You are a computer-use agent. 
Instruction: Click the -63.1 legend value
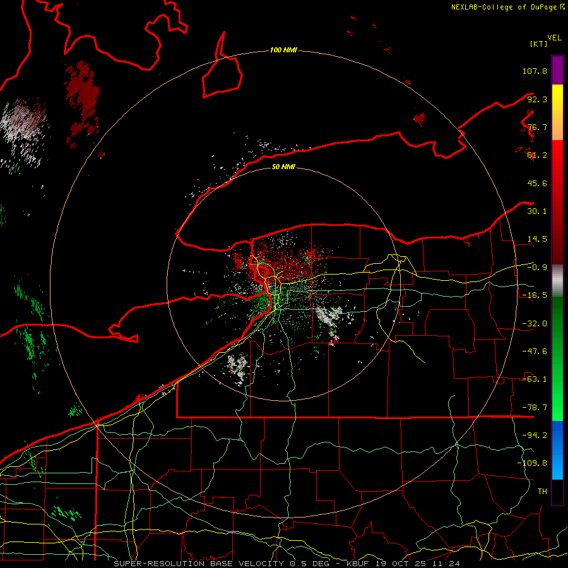(535, 379)
